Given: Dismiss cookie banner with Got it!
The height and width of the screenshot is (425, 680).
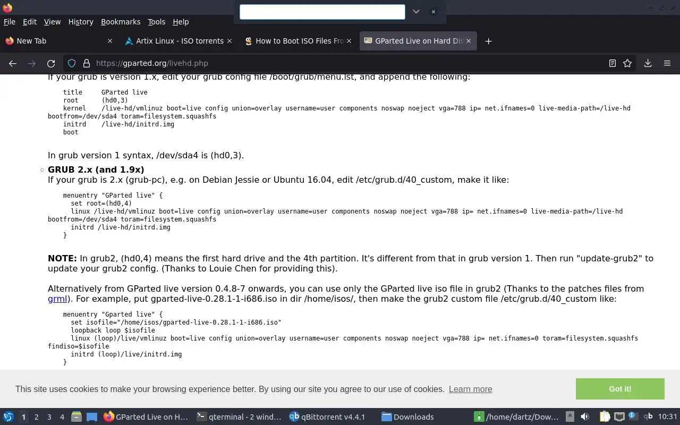Looking at the screenshot, I should pos(620,389).
